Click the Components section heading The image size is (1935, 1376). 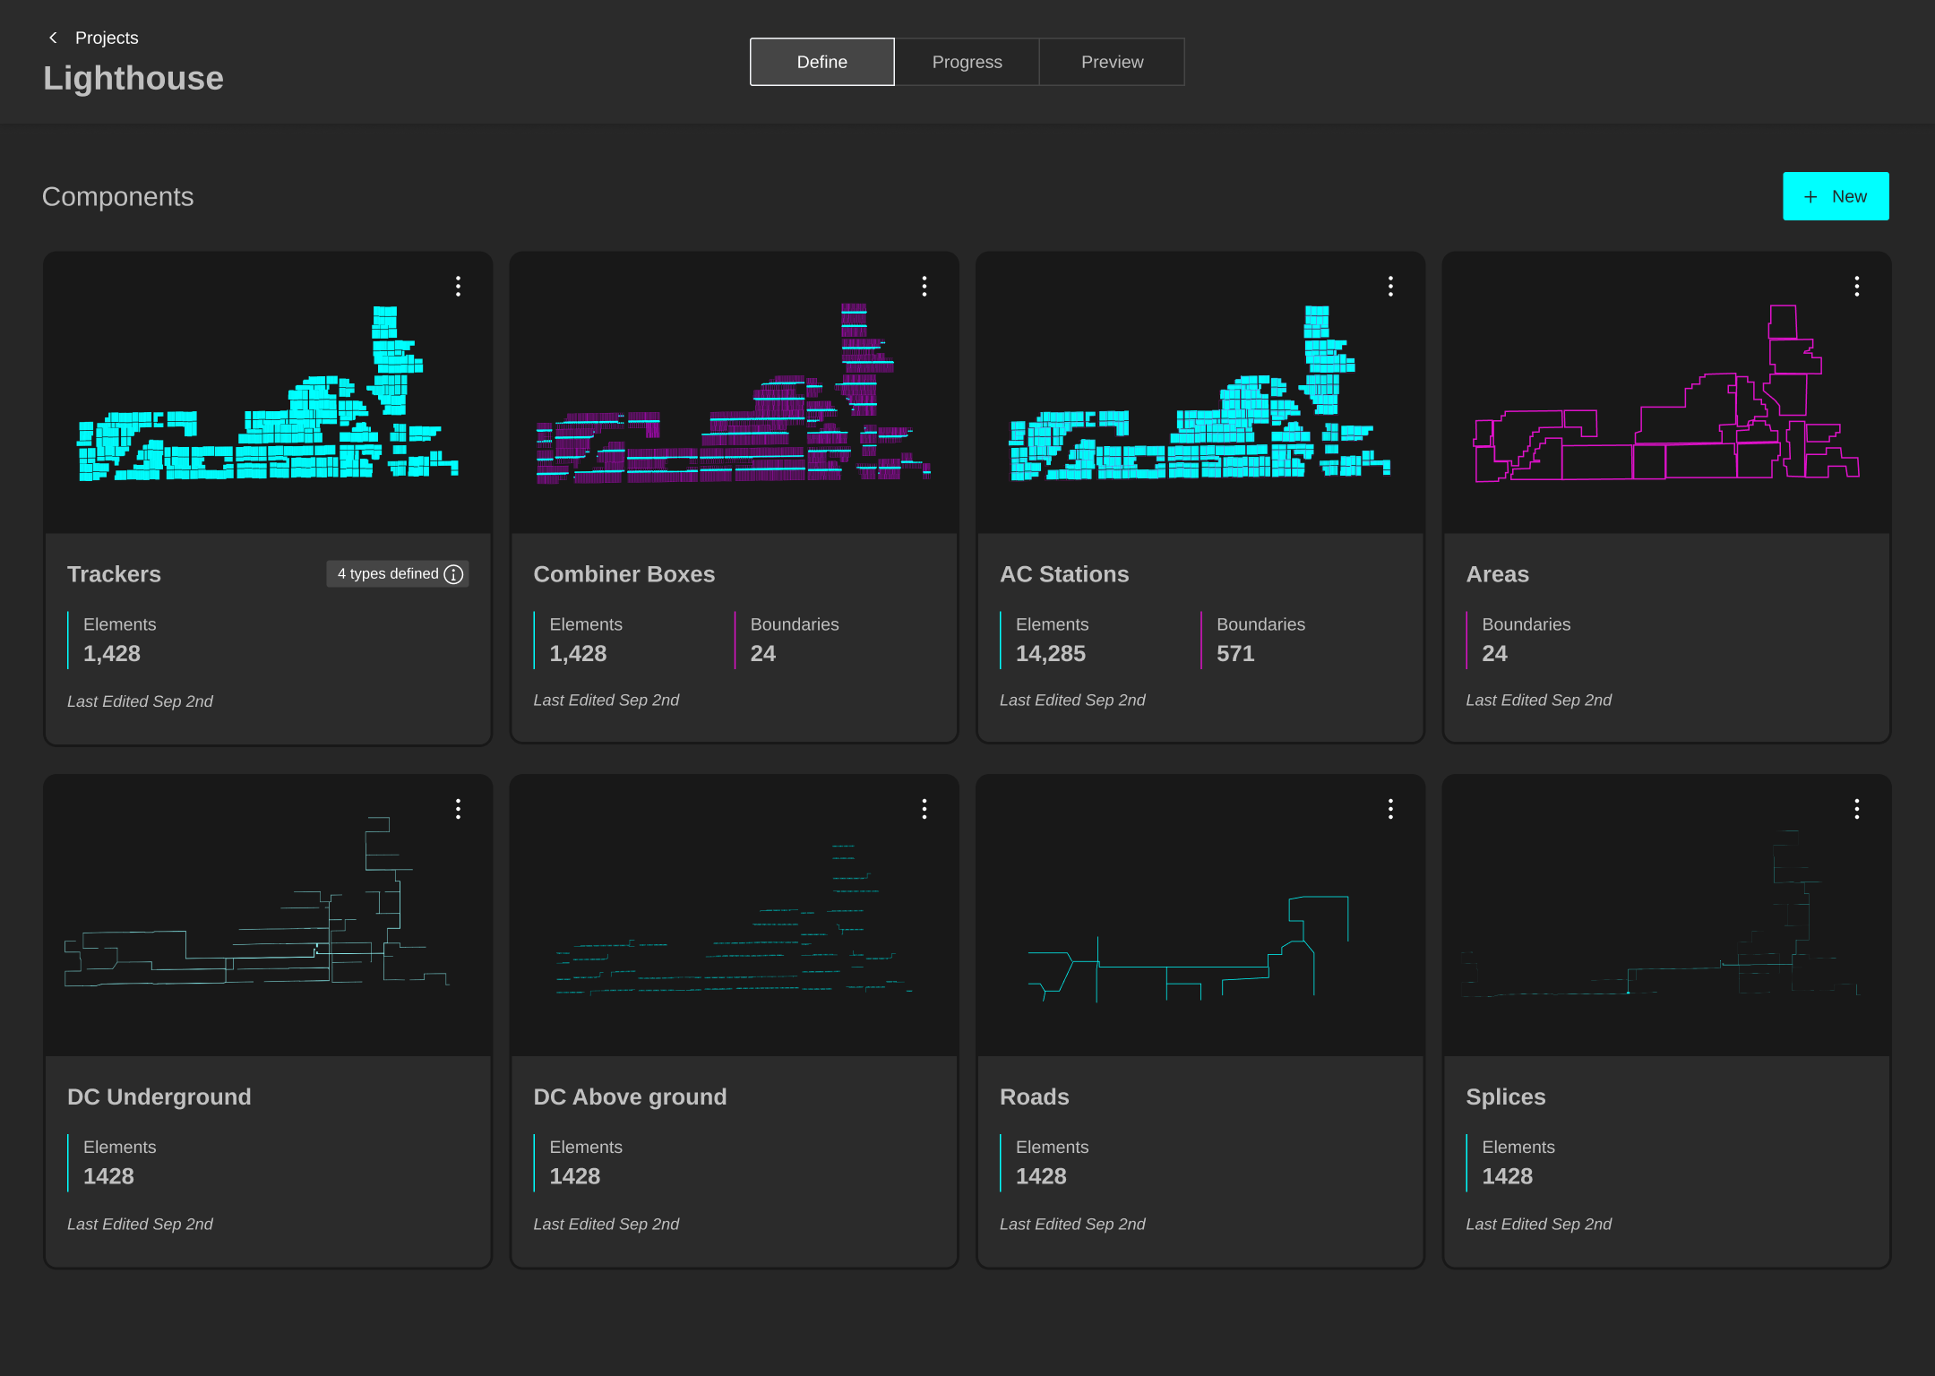[x=117, y=196]
